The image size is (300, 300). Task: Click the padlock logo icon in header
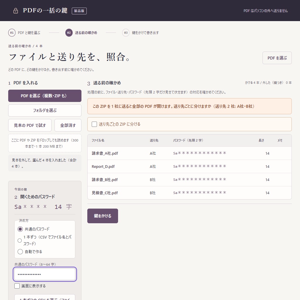(16, 11)
